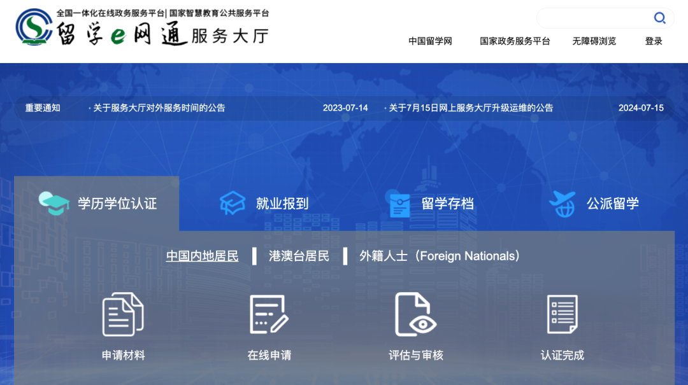This screenshot has height=385, width=688.
Task: Select 港澳台居民 category
Action: 299,256
